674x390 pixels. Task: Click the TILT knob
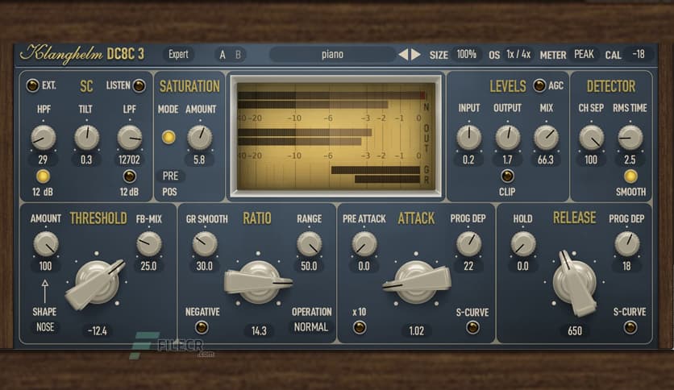point(86,138)
